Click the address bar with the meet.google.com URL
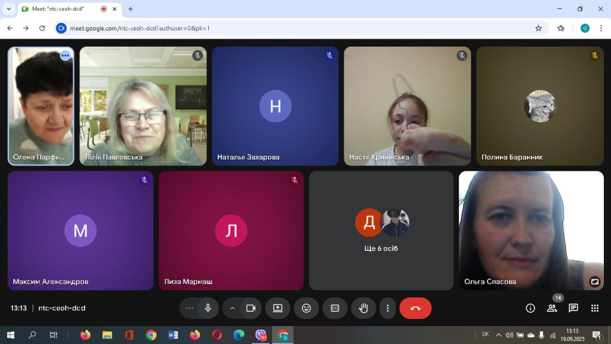Viewport: 611px width, 344px height. [x=298, y=28]
